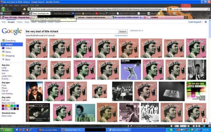The image size is (211, 132).
Task: Open the account settings gear icon
Action: 206,22
